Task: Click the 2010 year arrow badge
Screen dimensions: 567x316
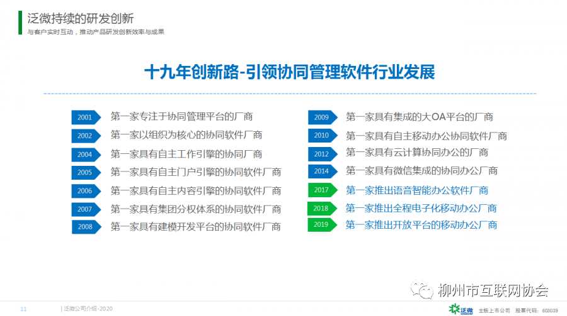Action: click(x=323, y=135)
